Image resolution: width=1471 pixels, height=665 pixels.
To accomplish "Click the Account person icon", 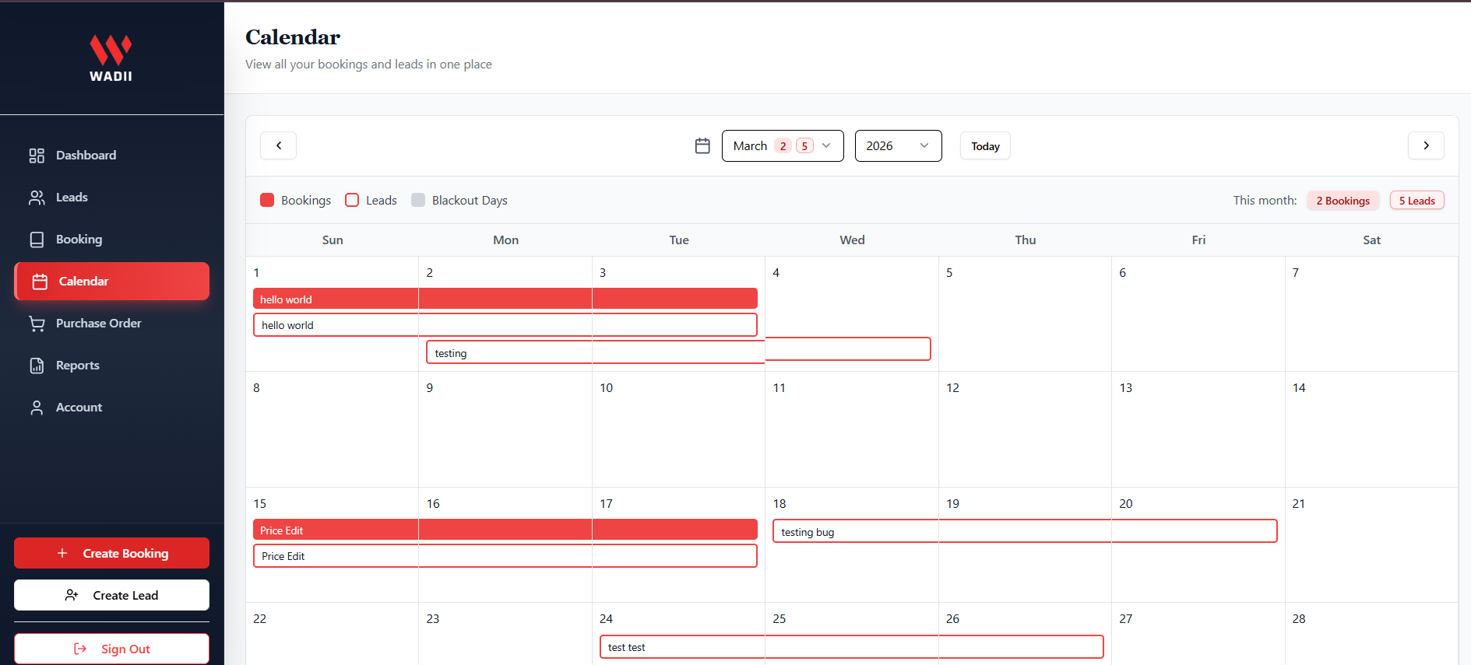I will tap(37, 408).
